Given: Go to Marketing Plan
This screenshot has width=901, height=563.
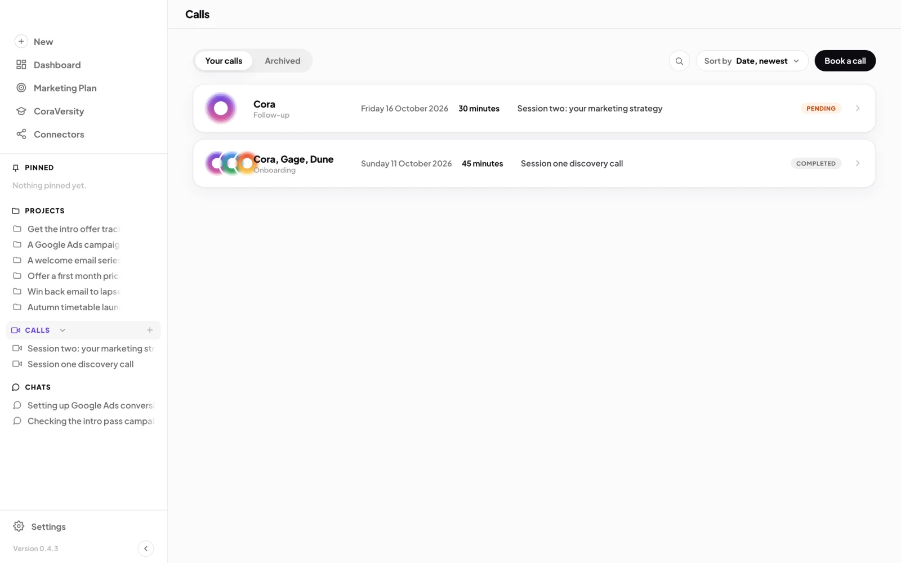Looking at the screenshot, I should [x=65, y=88].
